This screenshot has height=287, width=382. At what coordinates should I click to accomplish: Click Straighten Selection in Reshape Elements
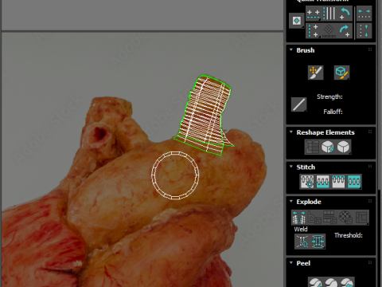point(312,147)
